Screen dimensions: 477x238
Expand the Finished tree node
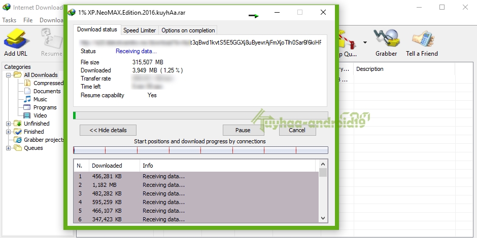pyautogui.click(x=8, y=132)
